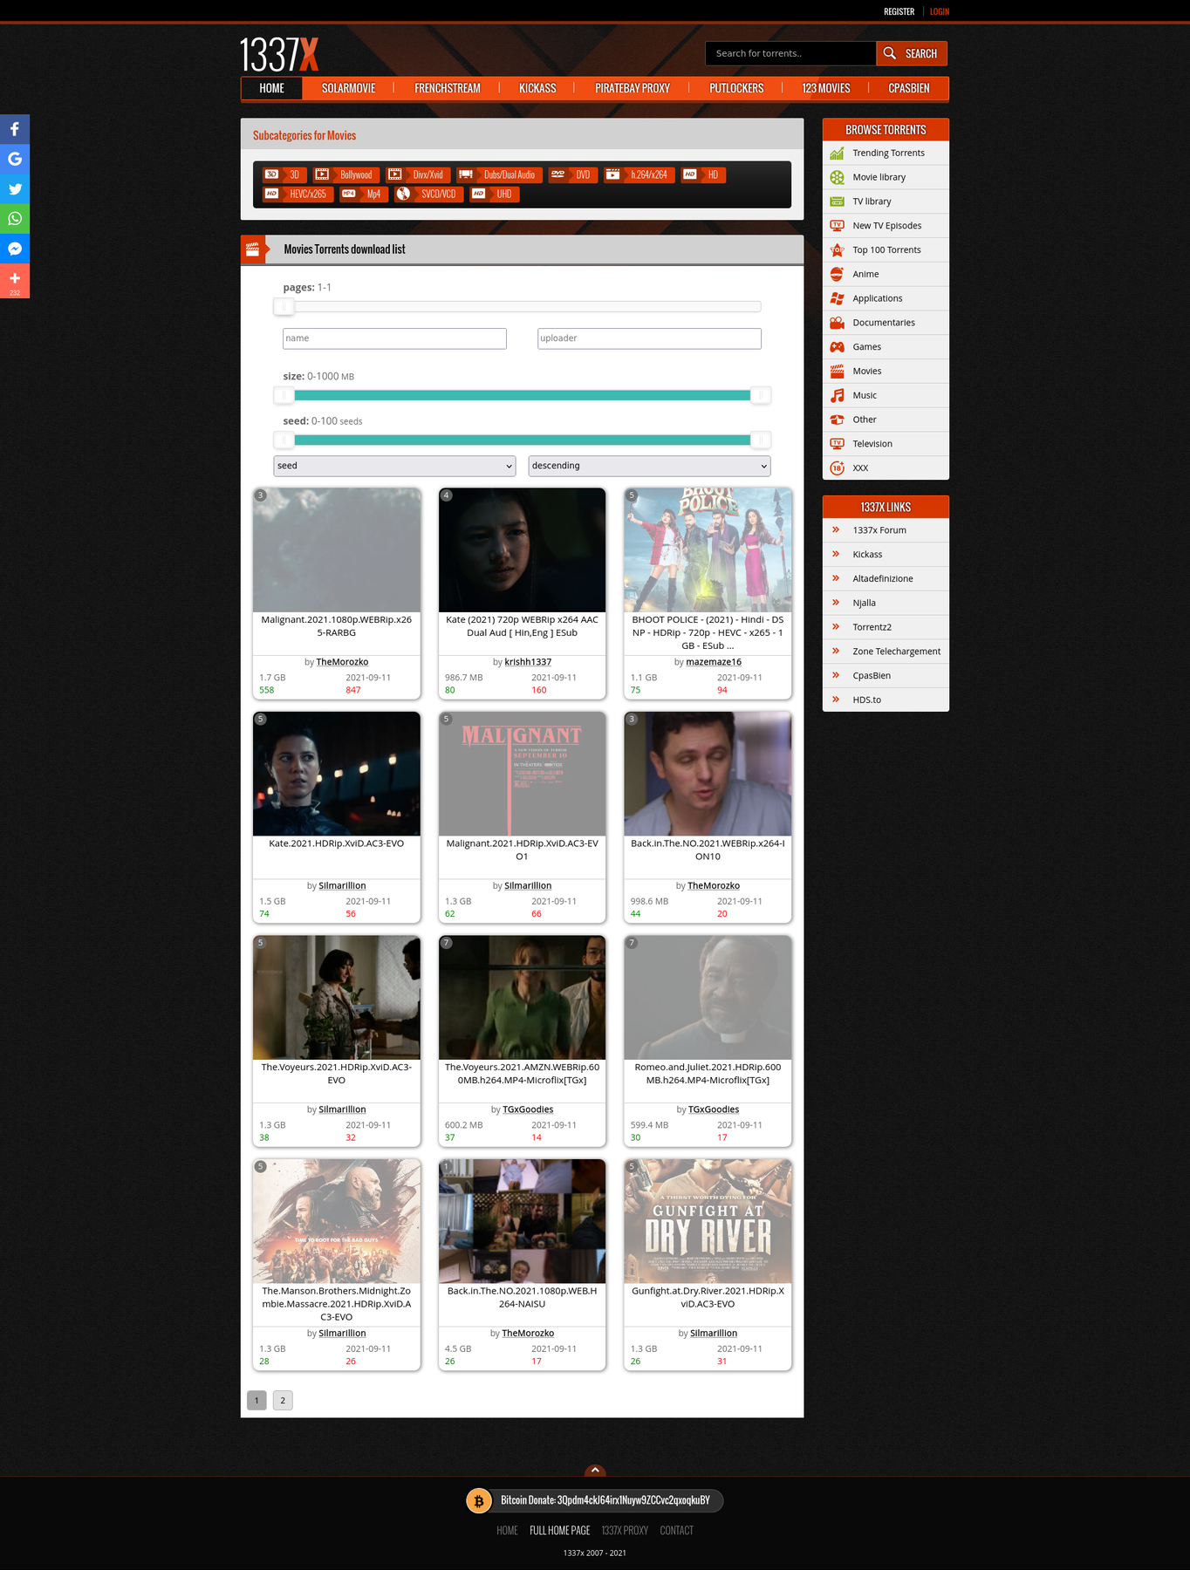Focus the uploader filter field
This screenshot has width=1190, height=1570.
pyautogui.click(x=649, y=338)
